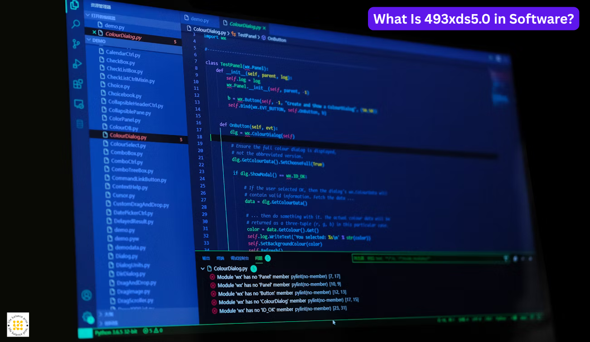Open the 调试控制台 debug console tab

pyautogui.click(x=239, y=258)
